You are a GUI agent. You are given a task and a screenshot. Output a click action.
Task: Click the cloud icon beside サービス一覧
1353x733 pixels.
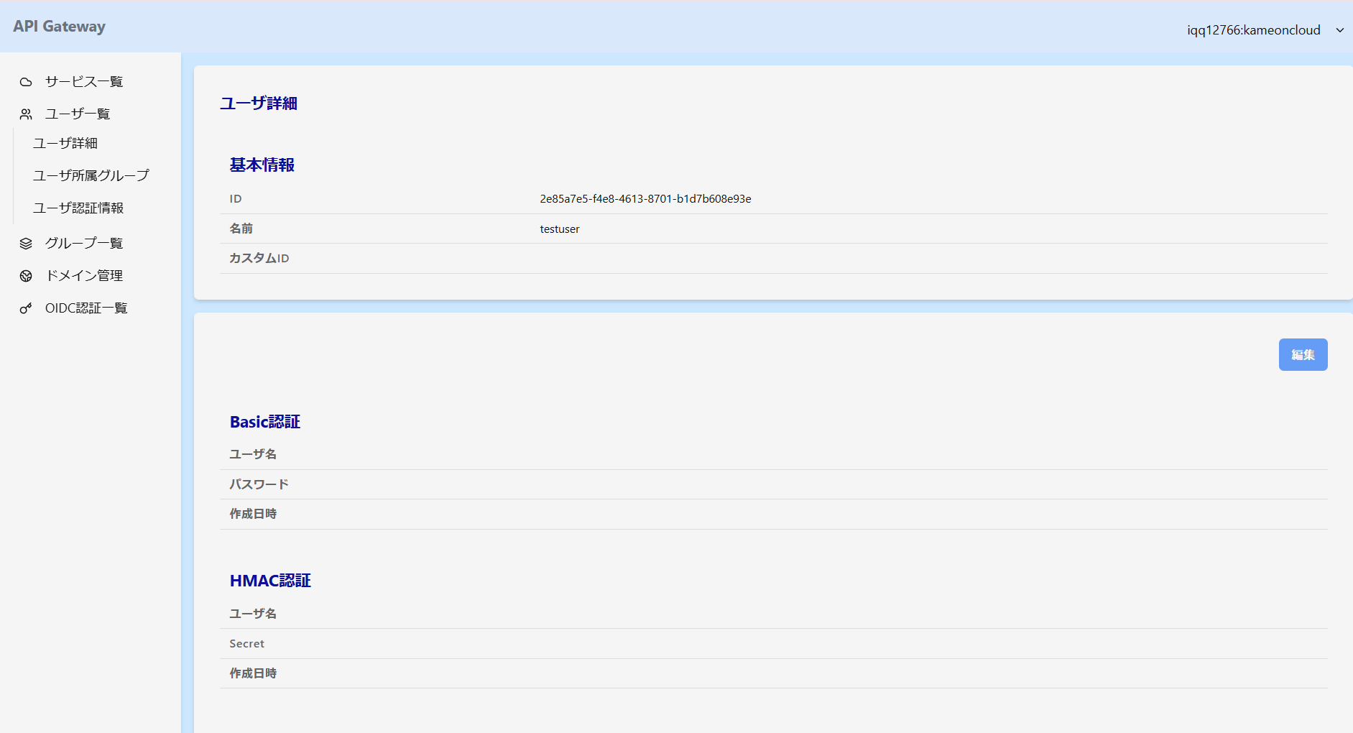pos(26,82)
